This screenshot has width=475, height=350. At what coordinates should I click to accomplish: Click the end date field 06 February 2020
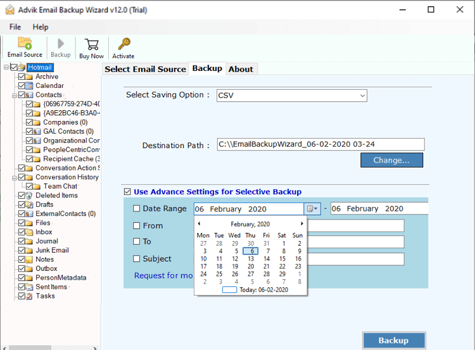point(379,209)
